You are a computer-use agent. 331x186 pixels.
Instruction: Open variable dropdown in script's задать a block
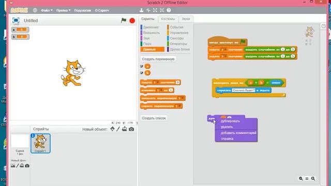coord(224,50)
